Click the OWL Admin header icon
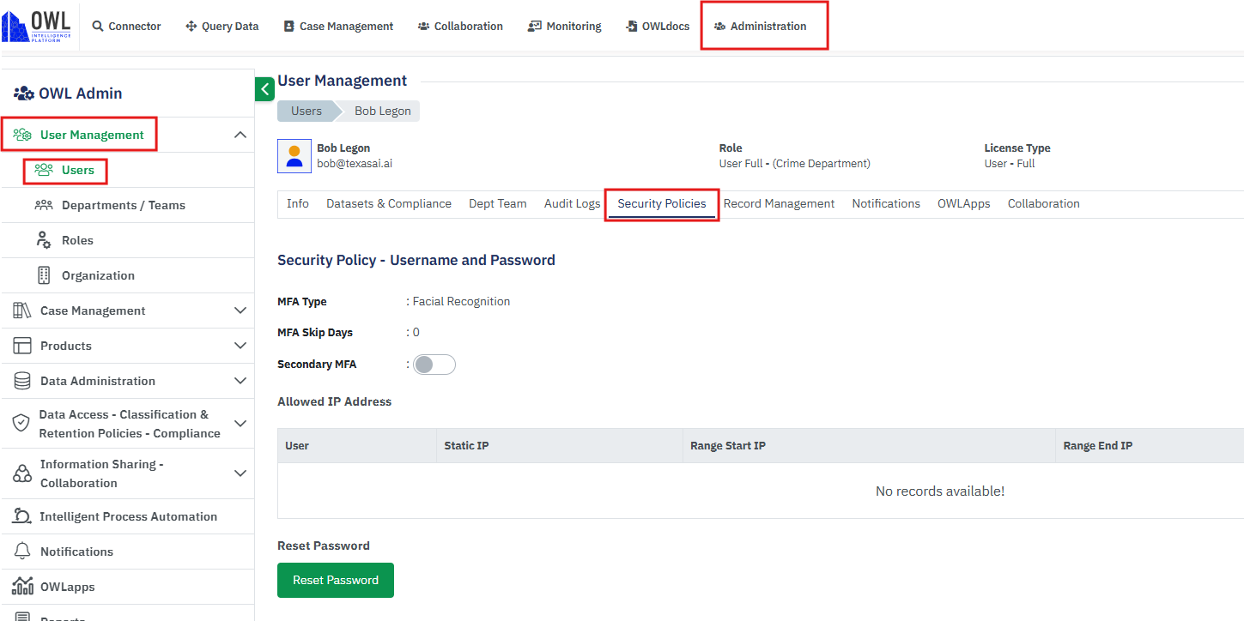 (24, 93)
